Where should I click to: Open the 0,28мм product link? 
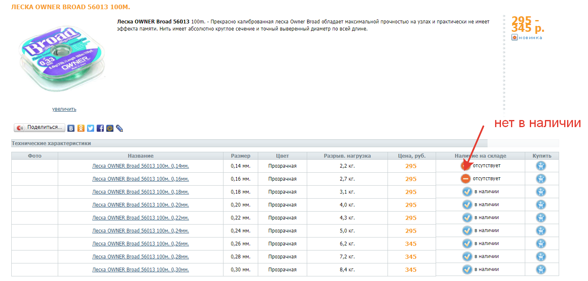[x=141, y=257]
